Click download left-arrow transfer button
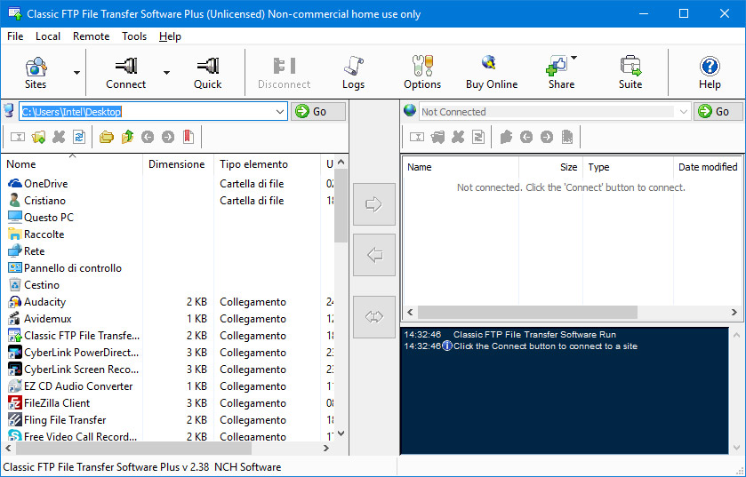 (x=374, y=256)
